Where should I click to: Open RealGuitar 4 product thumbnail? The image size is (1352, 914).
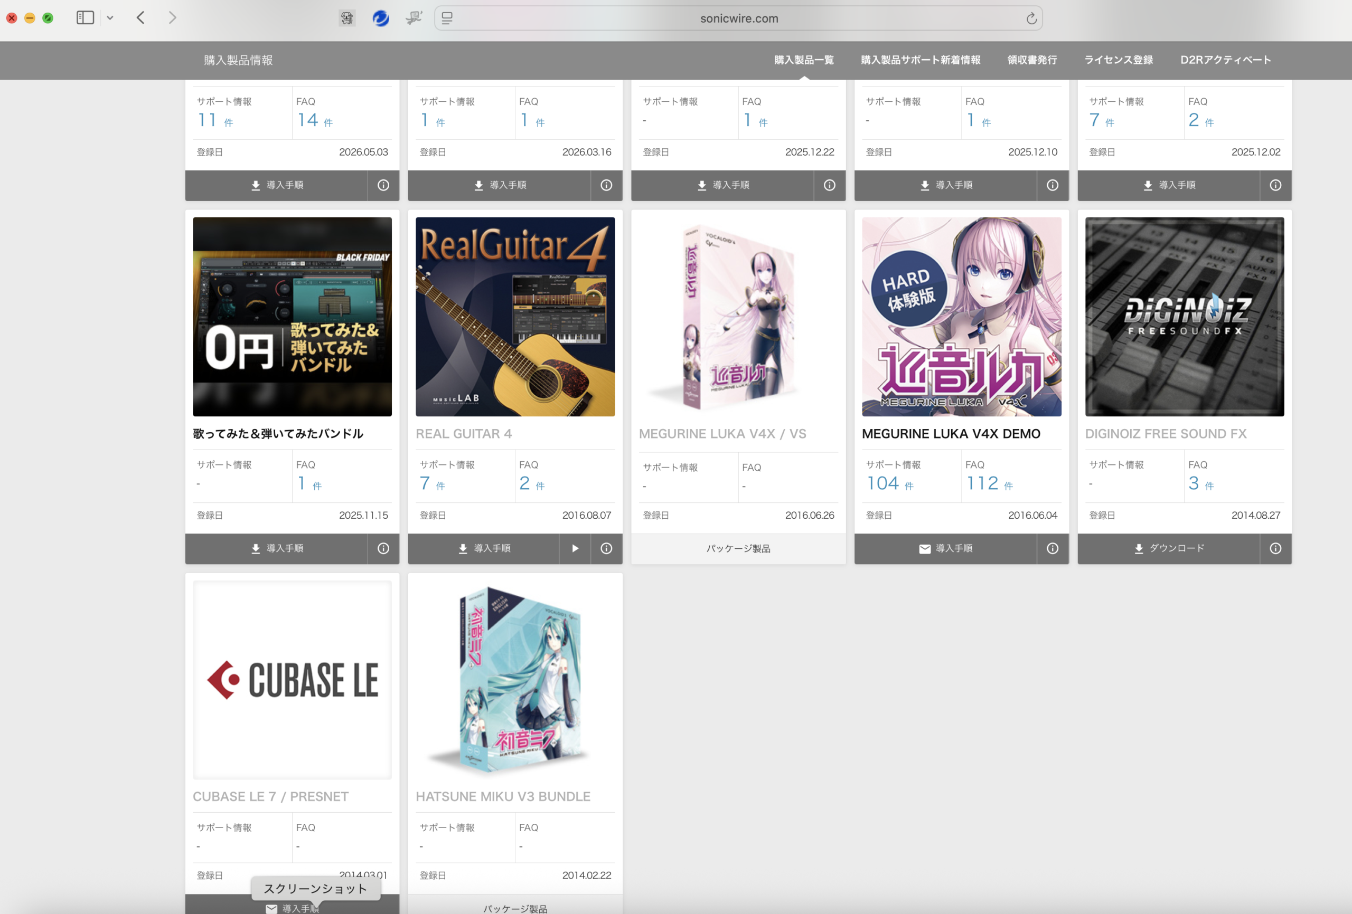[x=515, y=316]
